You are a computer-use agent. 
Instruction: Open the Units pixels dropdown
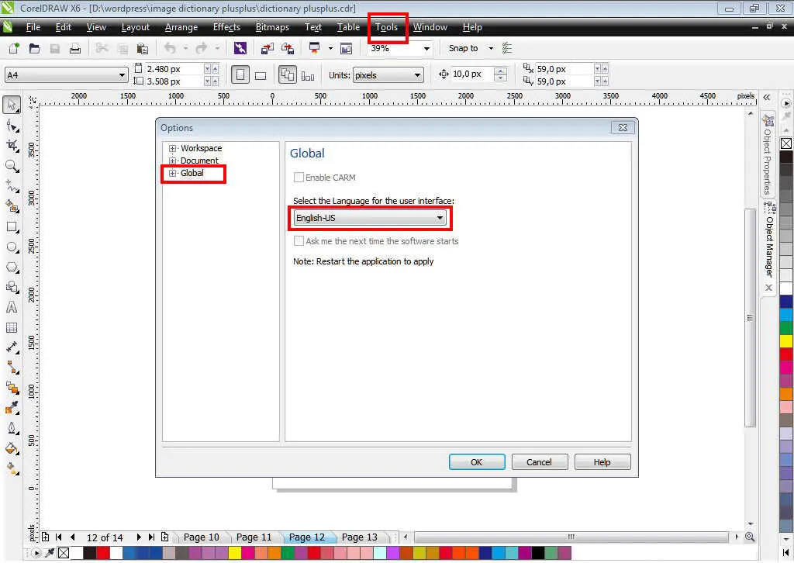[x=388, y=75]
